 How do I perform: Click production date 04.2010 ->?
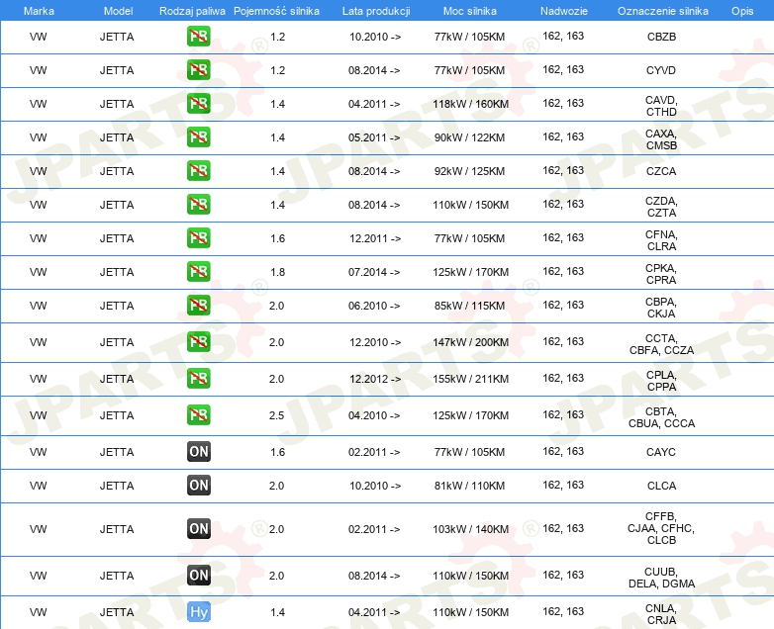(374, 415)
